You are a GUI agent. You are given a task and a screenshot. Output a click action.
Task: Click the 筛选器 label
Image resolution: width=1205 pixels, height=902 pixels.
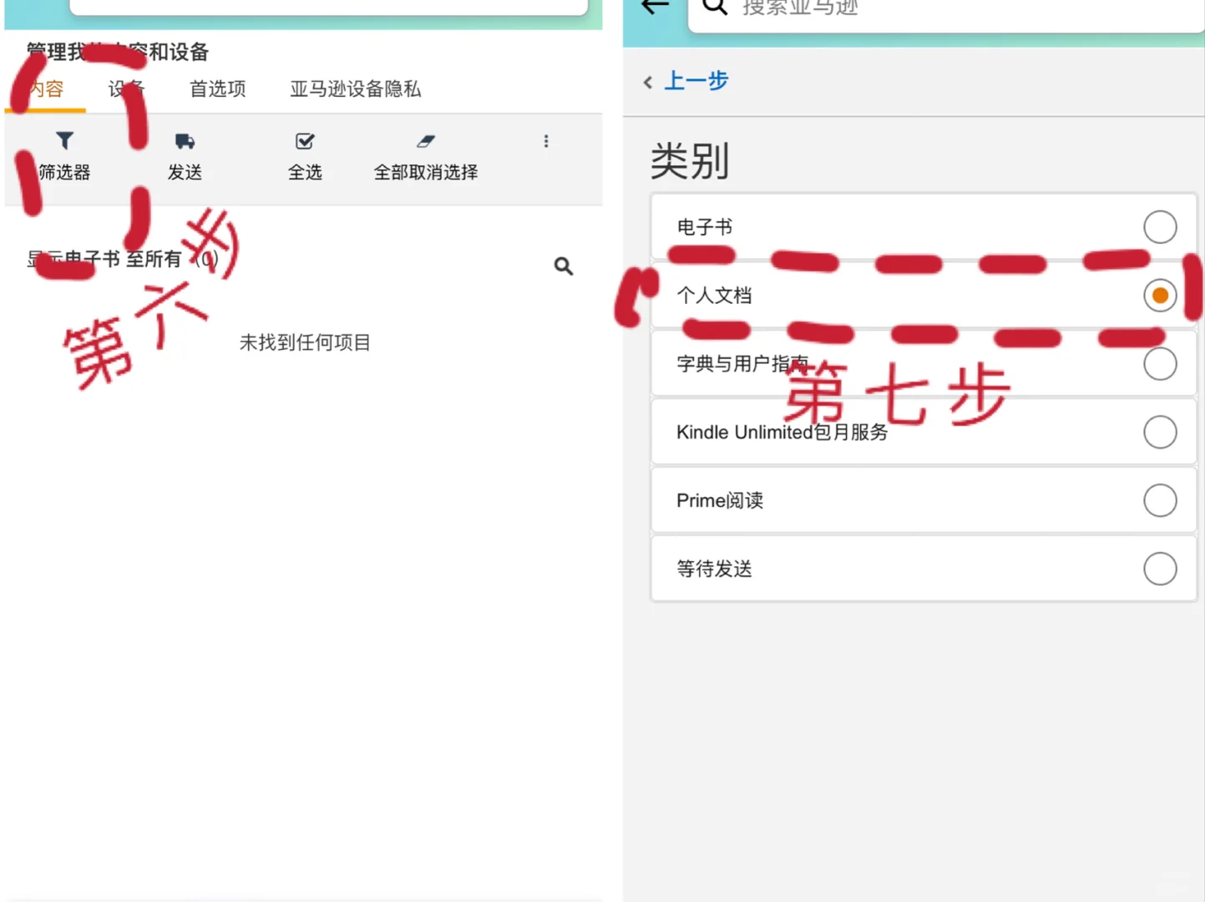(x=64, y=172)
